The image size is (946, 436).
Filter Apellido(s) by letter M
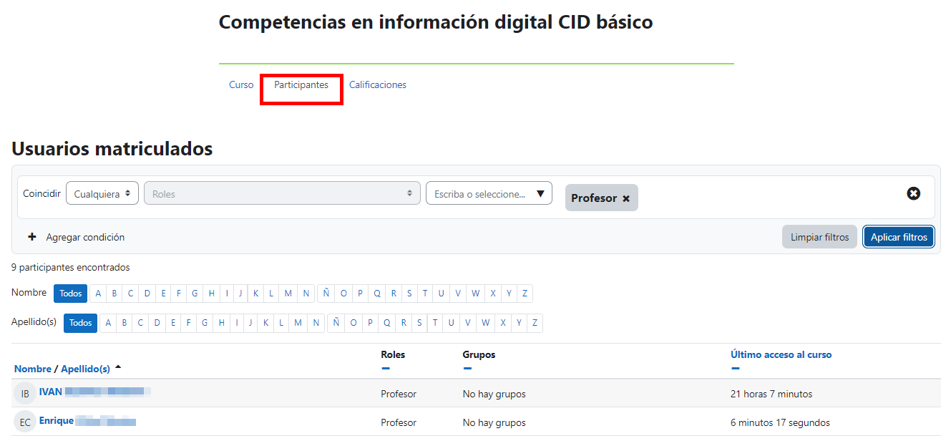(298, 324)
